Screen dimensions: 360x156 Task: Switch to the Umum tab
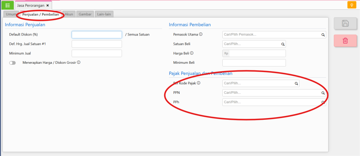click(x=11, y=14)
